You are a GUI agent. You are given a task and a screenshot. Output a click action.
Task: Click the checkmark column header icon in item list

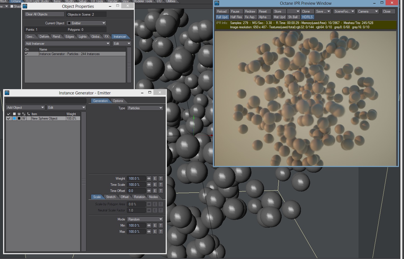point(9,114)
